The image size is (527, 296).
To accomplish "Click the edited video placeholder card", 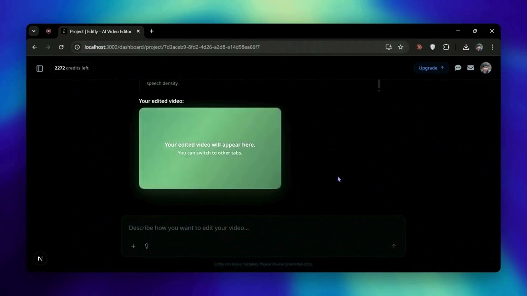I will pos(210,148).
